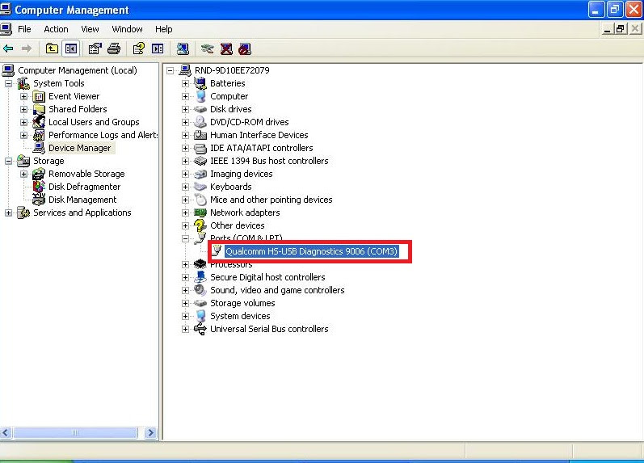Collapse the System Tools node
Image resolution: width=644 pixels, height=463 pixels.
pyautogui.click(x=8, y=84)
